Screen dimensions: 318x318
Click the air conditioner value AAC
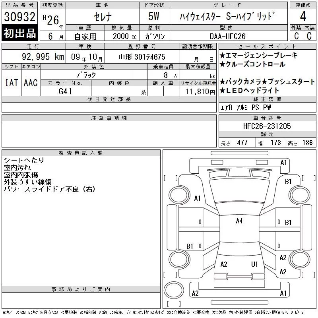click(31, 83)
